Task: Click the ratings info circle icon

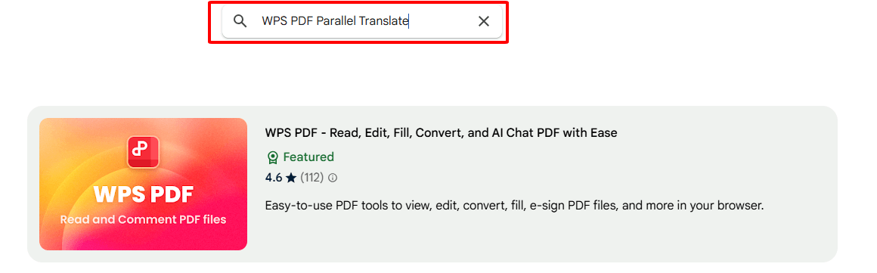Action: pos(333,178)
